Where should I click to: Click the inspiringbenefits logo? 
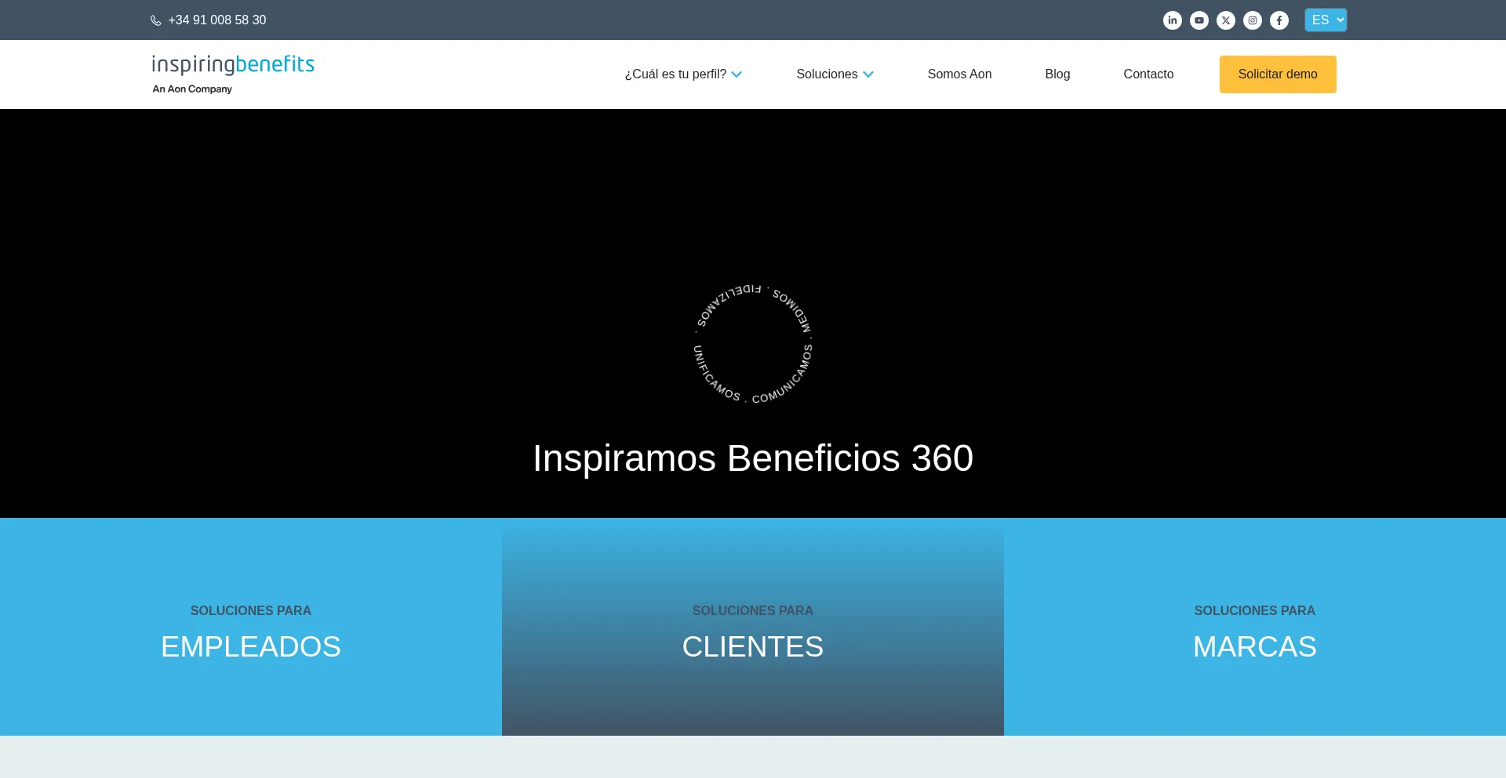[233, 74]
